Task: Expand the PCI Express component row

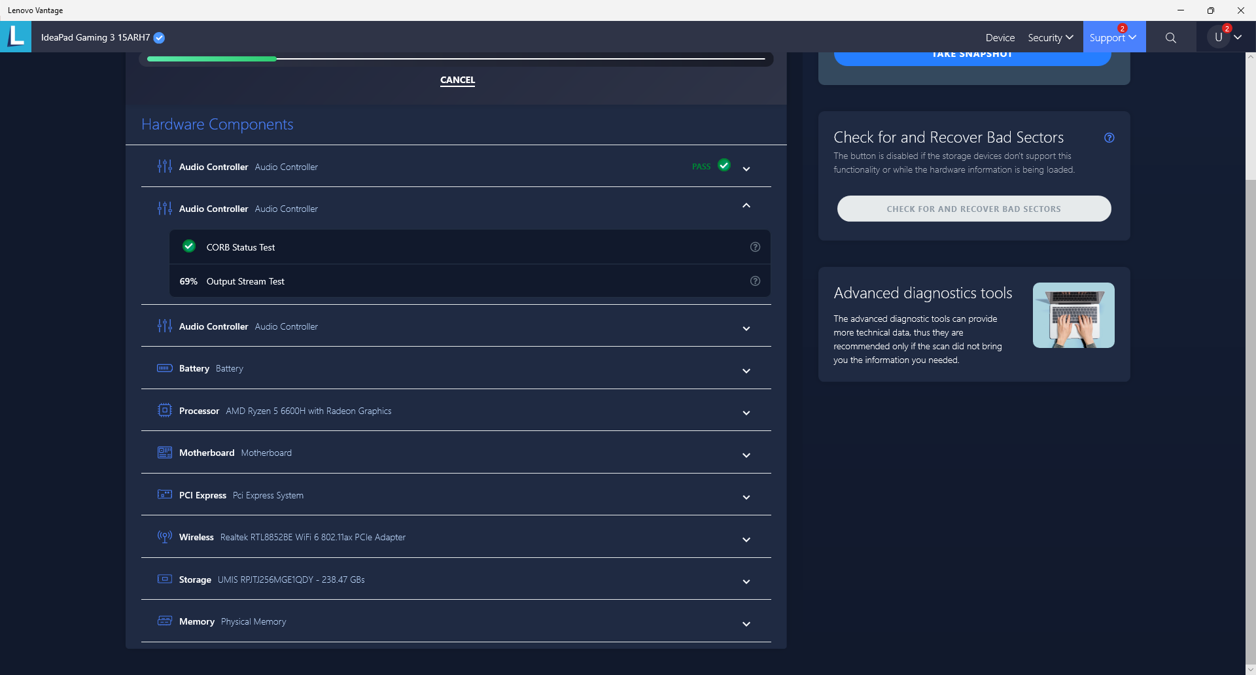Action: pyautogui.click(x=746, y=497)
